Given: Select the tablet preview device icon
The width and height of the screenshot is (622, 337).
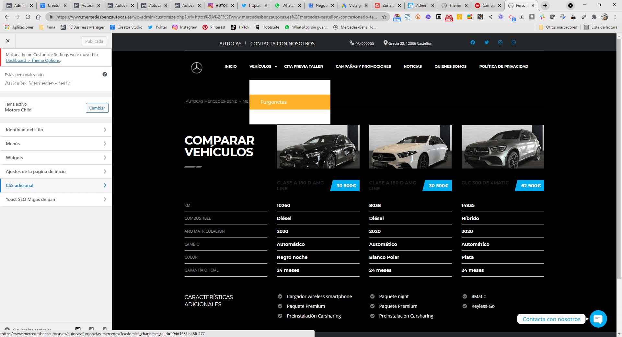Looking at the screenshot, I should click(91, 329).
